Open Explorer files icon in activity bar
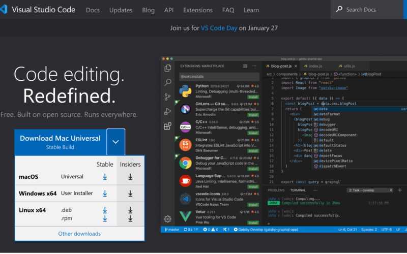 [168, 68]
